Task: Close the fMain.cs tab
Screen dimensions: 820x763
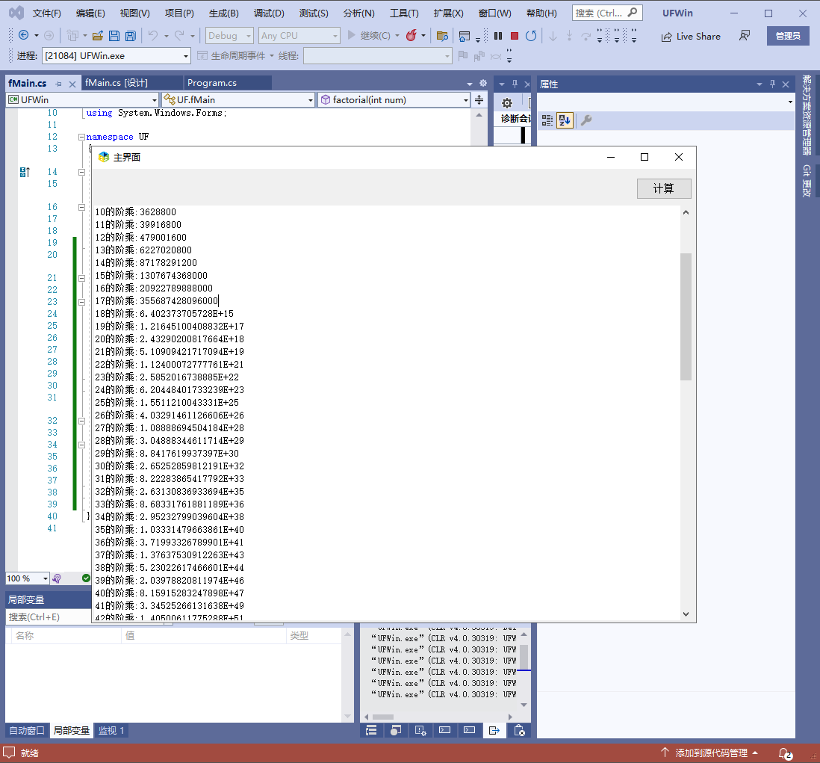Action: pyautogui.click(x=72, y=84)
